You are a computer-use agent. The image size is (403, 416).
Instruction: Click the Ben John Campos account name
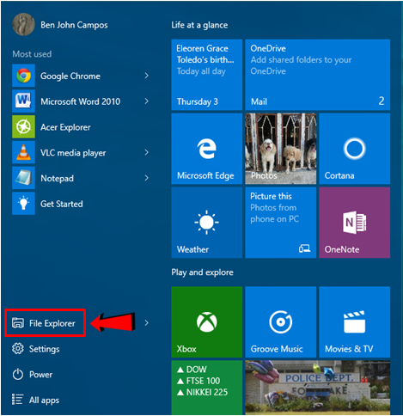click(x=74, y=25)
